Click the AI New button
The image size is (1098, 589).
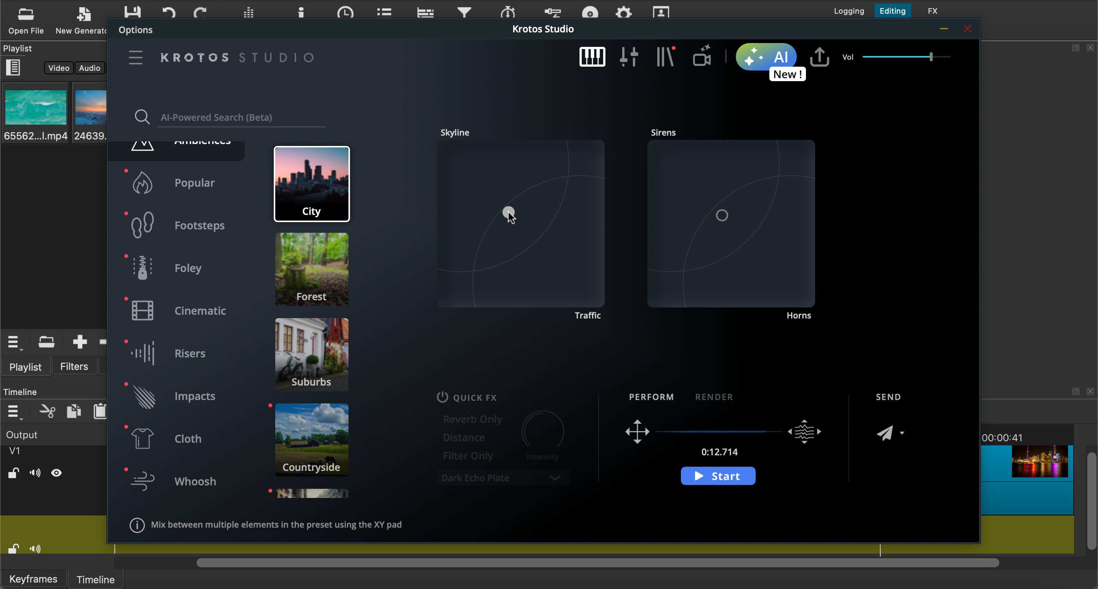pos(766,57)
